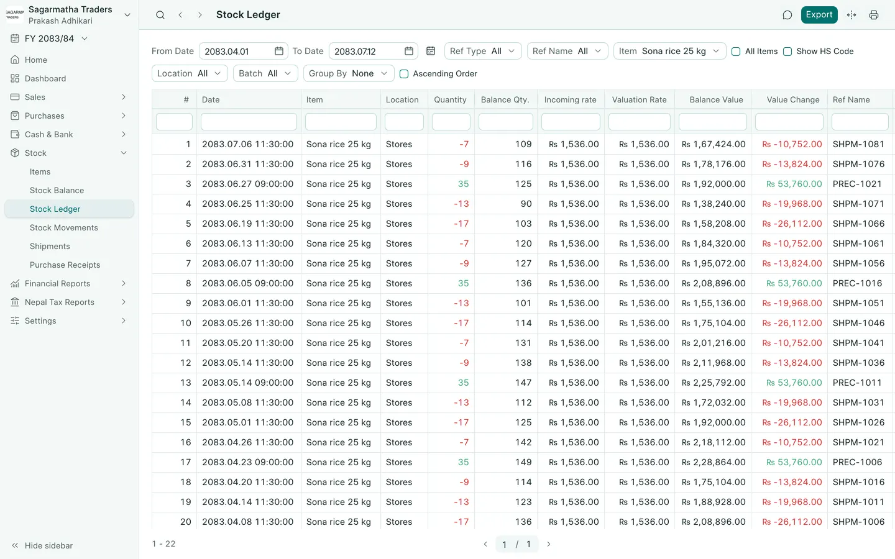This screenshot has height=559, width=895.
Task: Open the Batch filter dropdown
Action: (x=265, y=73)
